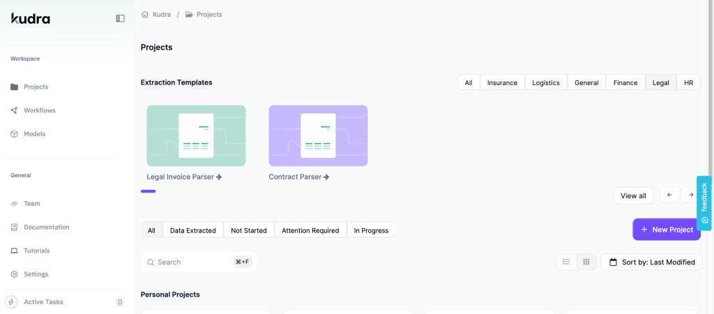Viewport: 714px width, 314px height.
Task: Click the New Project button
Action: pyautogui.click(x=666, y=230)
